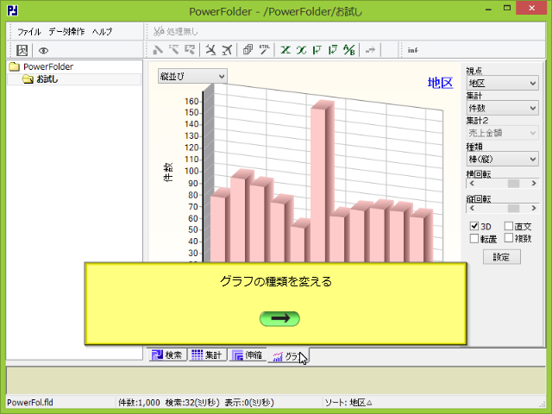Click the green A/B percent toolbar icon
Screen dimensions: 552x414
(x=349, y=50)
